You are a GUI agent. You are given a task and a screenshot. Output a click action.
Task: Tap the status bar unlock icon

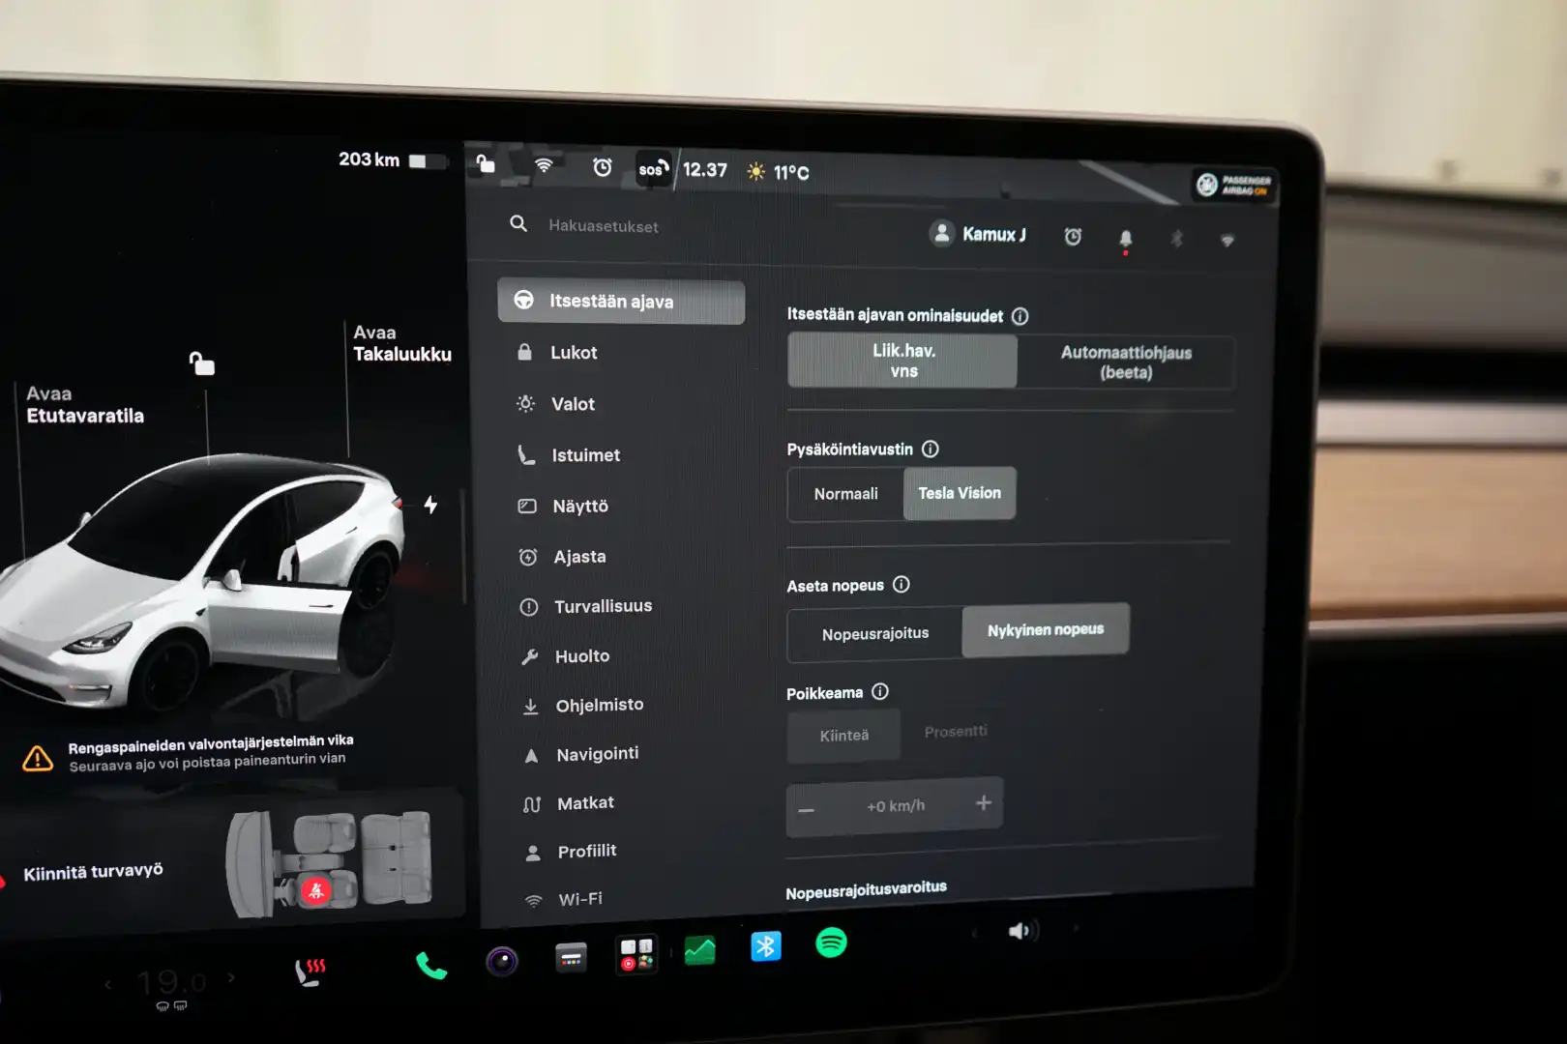[x=486, y=163]
